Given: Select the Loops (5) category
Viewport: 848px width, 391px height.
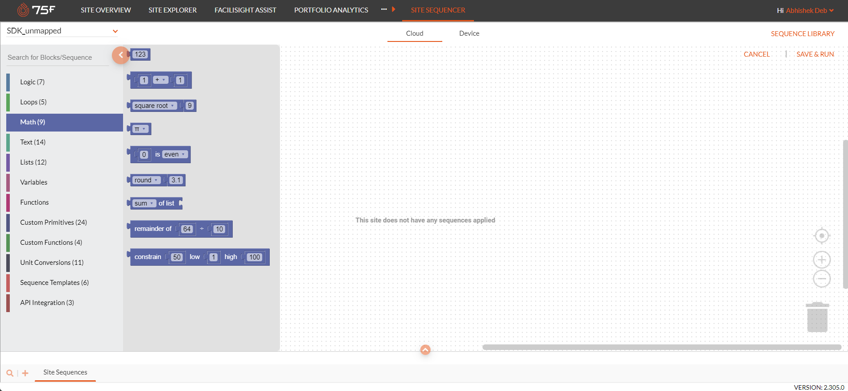Looking at the screenshot, I should 65,102.
